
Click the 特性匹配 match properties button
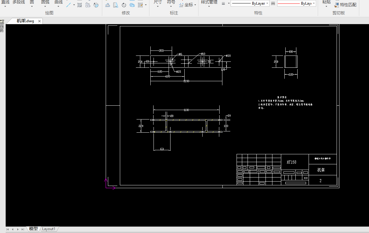pos(345,5)
